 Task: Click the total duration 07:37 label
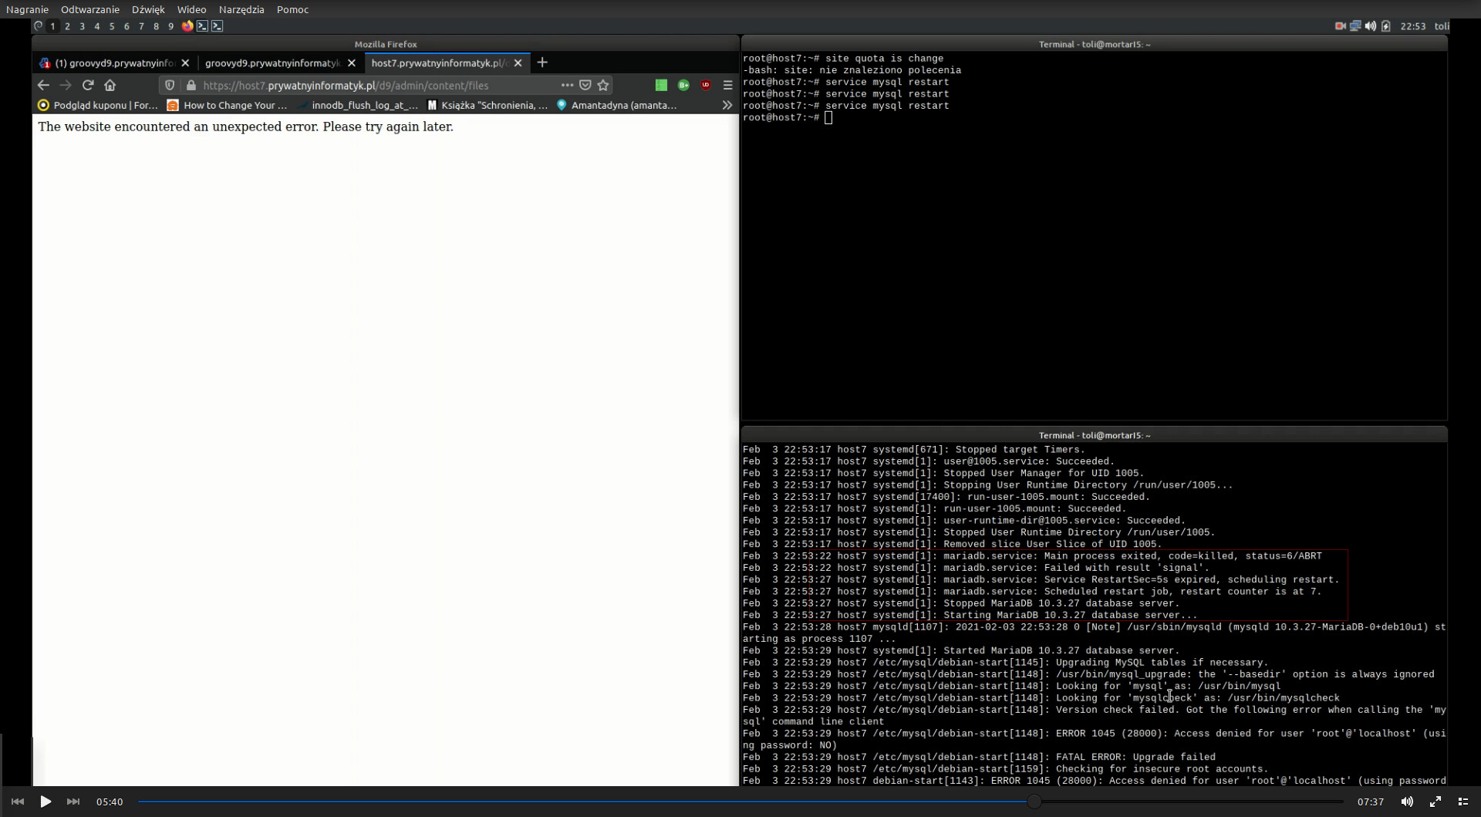(x=1371, y=802)
